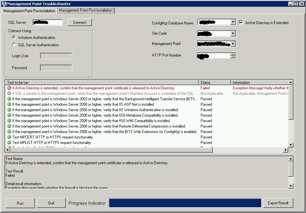Click the green icon for MPLIST request test
306x213 pixels.
9,142
